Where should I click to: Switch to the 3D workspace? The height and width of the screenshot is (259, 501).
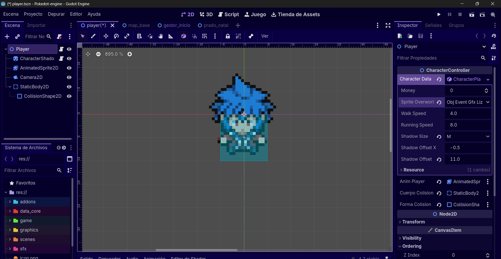206,14
